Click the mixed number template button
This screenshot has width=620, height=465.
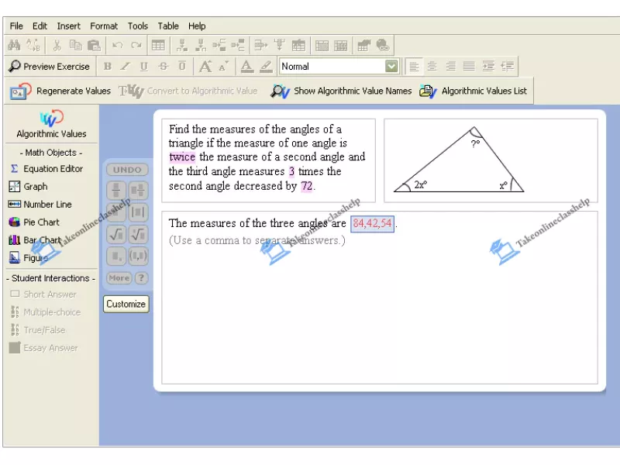[138, 191]
